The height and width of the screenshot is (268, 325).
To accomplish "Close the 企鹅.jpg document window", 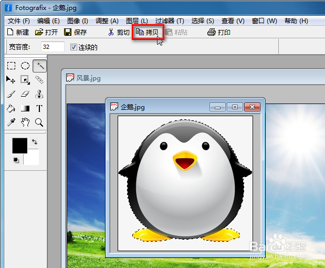I will coord(252,107).
